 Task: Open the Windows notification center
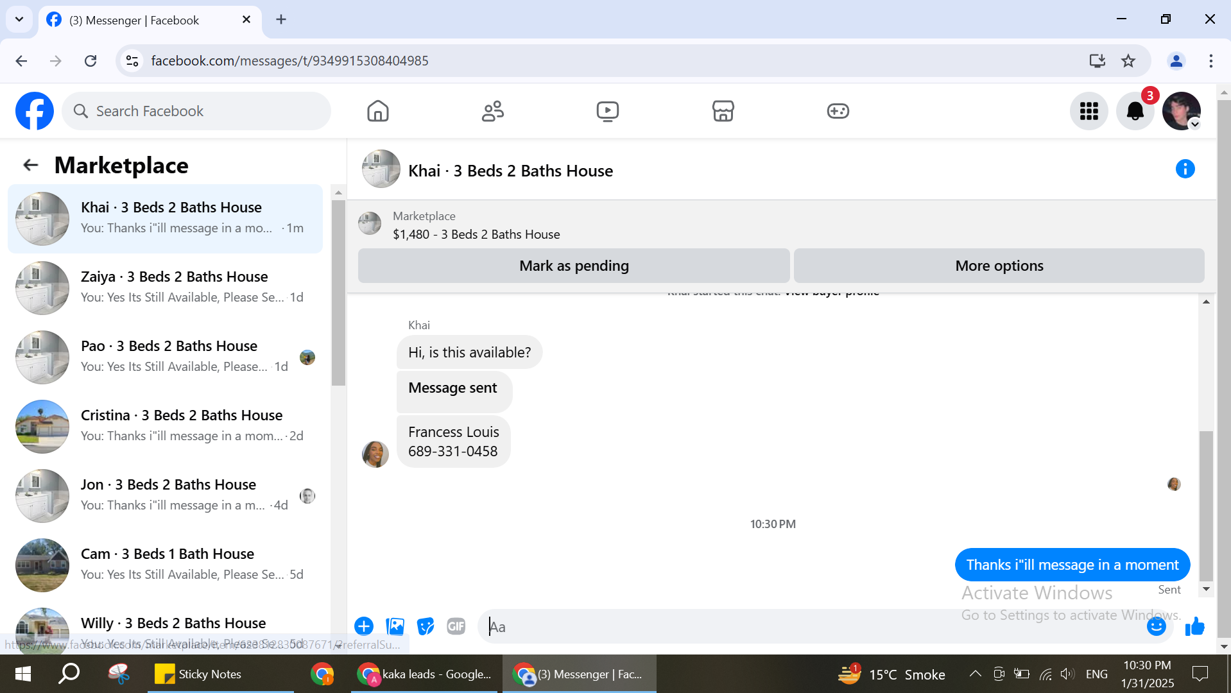click(1200, 674)
